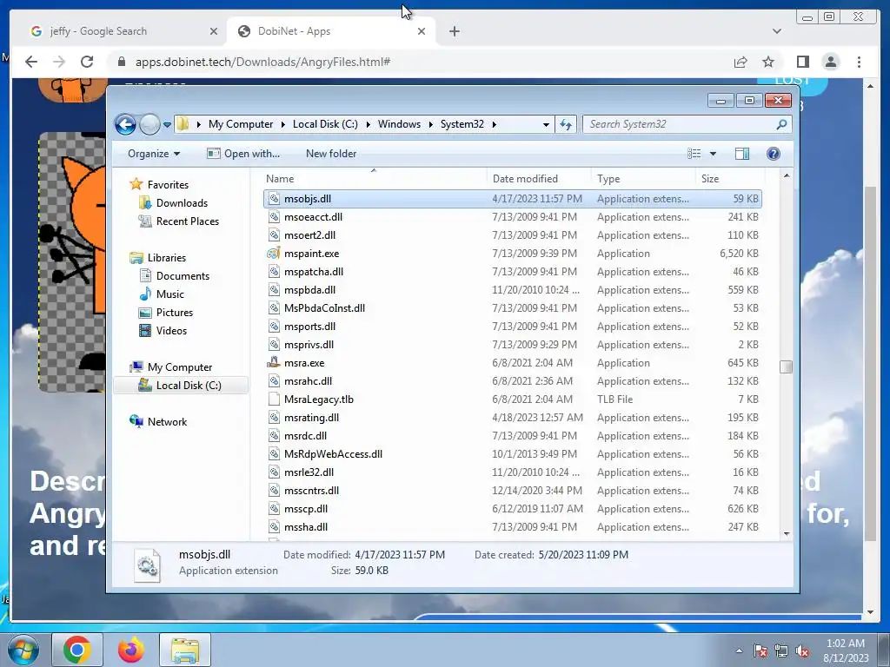Click the refresh button beside address bar
Screen dimensions: 890x667
[x=566, y=124]
